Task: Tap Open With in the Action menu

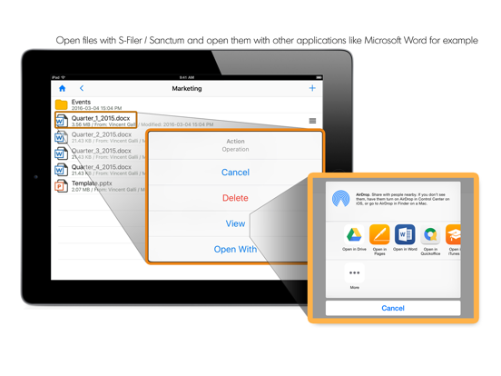Action: (235, 249)
